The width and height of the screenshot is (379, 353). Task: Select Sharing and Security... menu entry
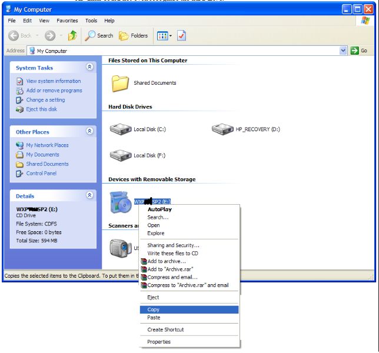point(189,245)
